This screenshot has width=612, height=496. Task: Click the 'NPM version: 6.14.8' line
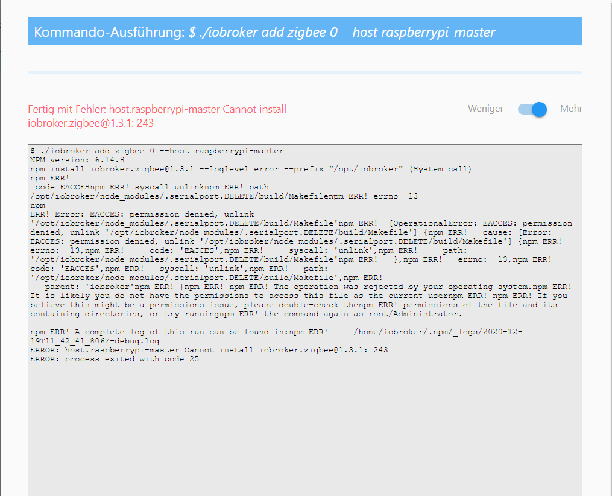pos(77,160)
